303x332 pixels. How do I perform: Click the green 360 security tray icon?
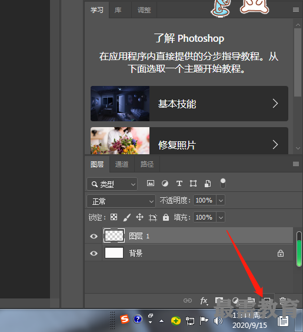coord(176,321)
